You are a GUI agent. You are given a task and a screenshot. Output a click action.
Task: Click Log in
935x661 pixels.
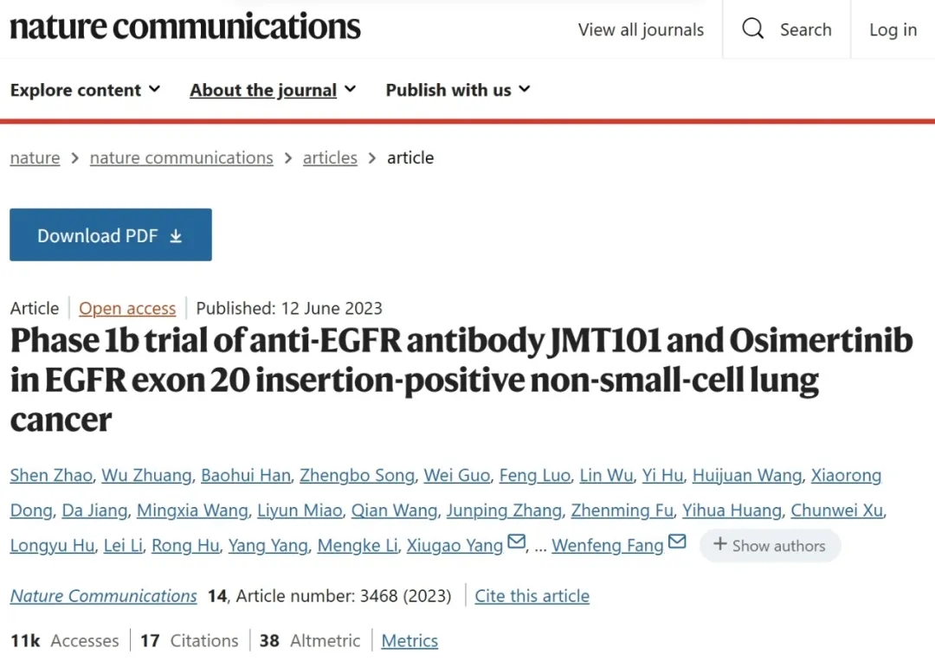click(893, 29)
